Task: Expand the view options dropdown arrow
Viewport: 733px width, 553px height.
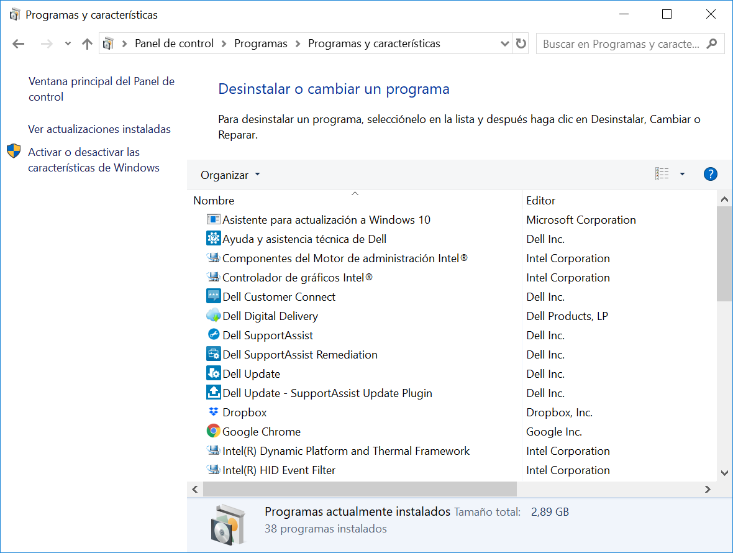Action: pos(682,175)
